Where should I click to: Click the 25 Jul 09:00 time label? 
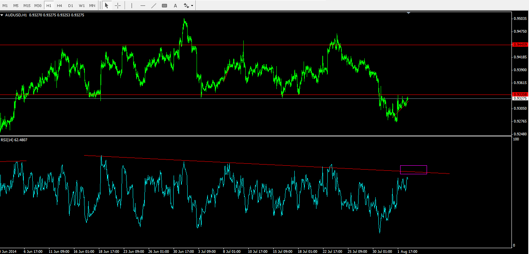coord(358,251)
